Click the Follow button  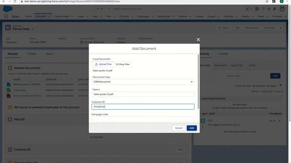click(224, 28)
